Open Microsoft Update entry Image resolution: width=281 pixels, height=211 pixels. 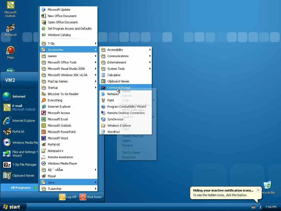[x=68, y=10]
